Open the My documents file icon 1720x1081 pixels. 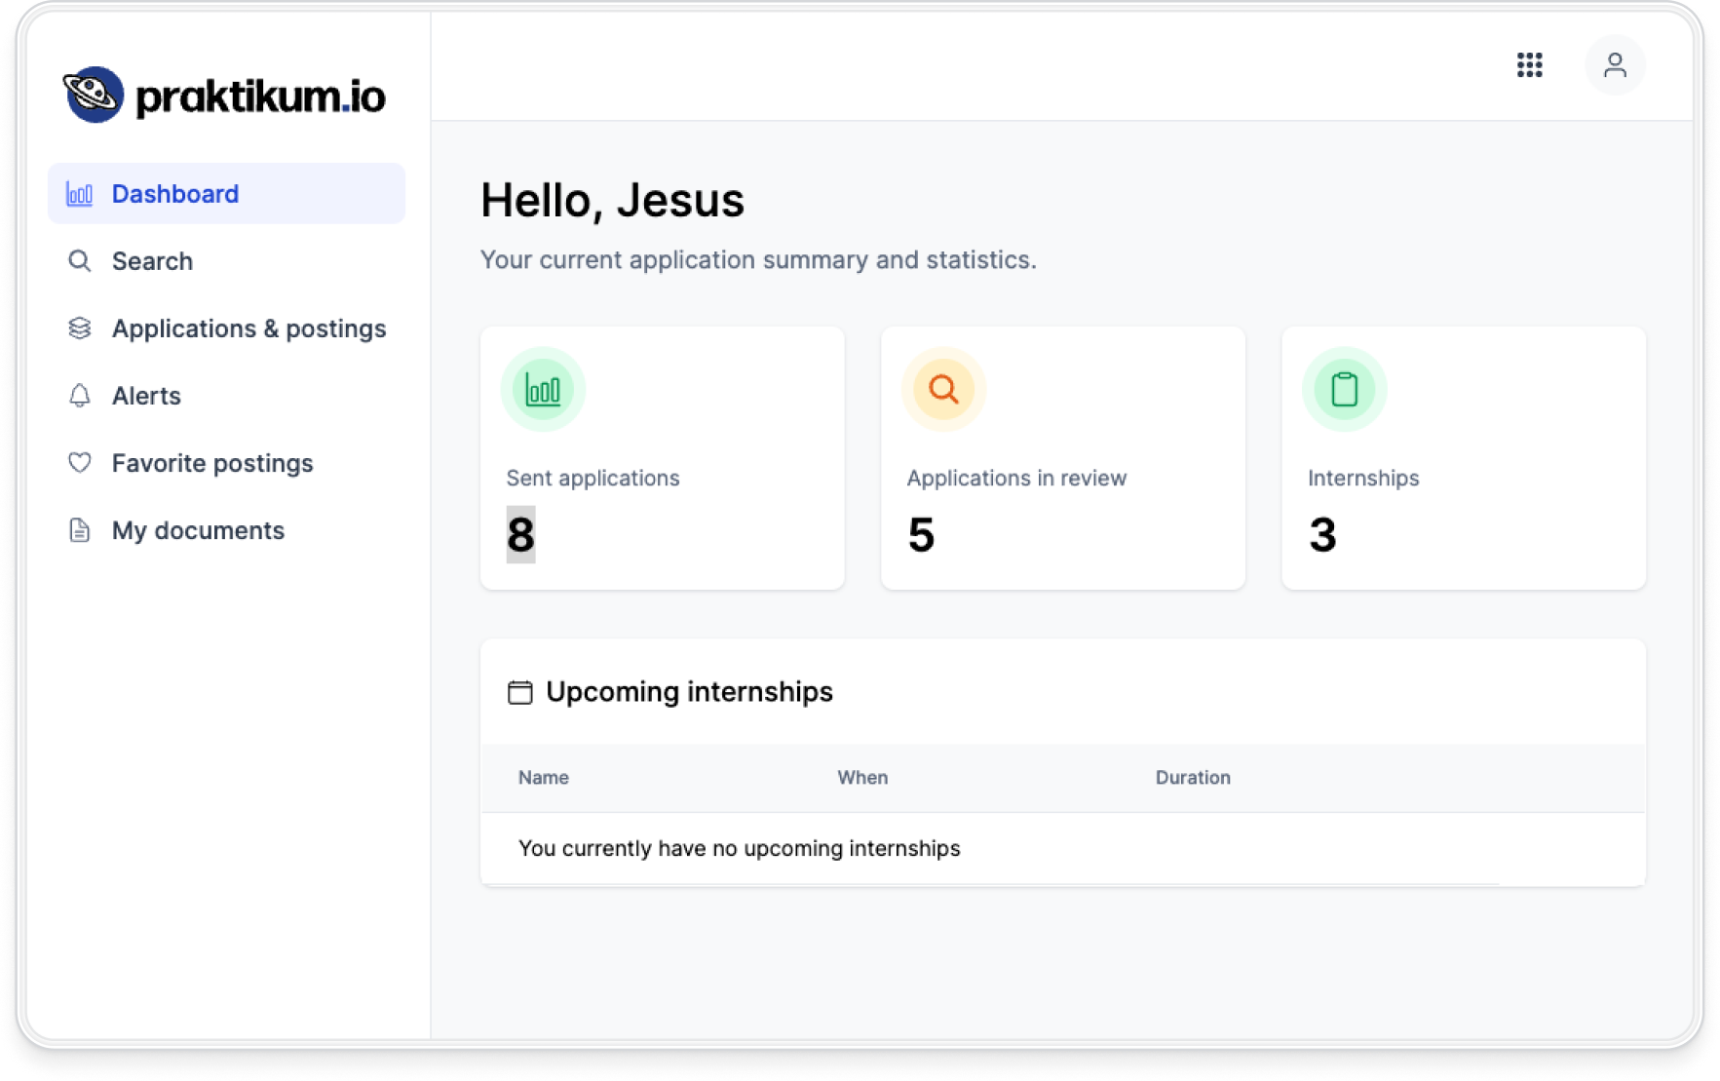(79, 529)
